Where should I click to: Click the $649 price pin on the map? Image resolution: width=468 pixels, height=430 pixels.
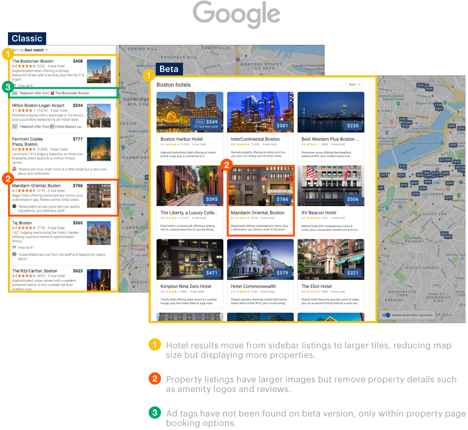pyautogui.click(x=414, y=183)
